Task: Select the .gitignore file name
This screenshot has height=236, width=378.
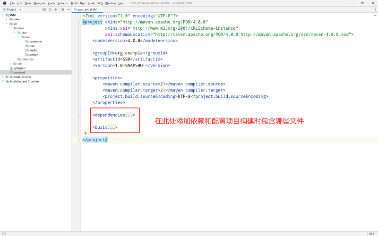Action: point(20,68)
